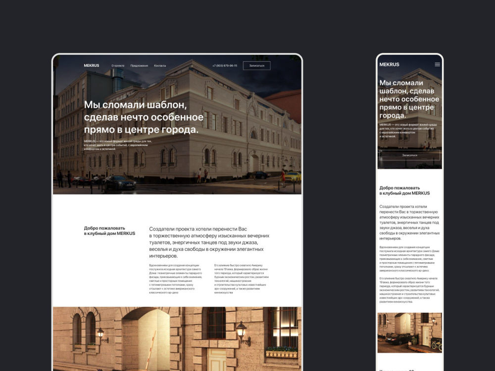Click desktop small text column 'Вдохновением для создания концепции'
Screen dimensions: 495x371
[176, 279]
